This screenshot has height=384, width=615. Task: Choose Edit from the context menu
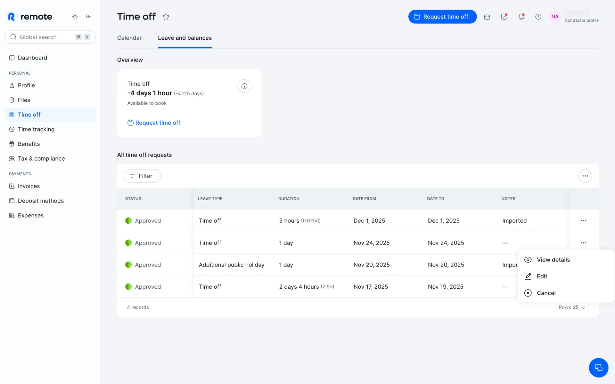542,276
